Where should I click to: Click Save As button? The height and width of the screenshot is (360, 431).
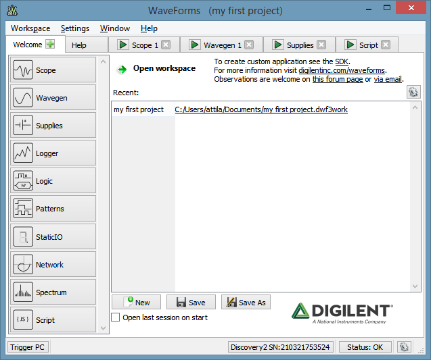(x=246, y=302)
